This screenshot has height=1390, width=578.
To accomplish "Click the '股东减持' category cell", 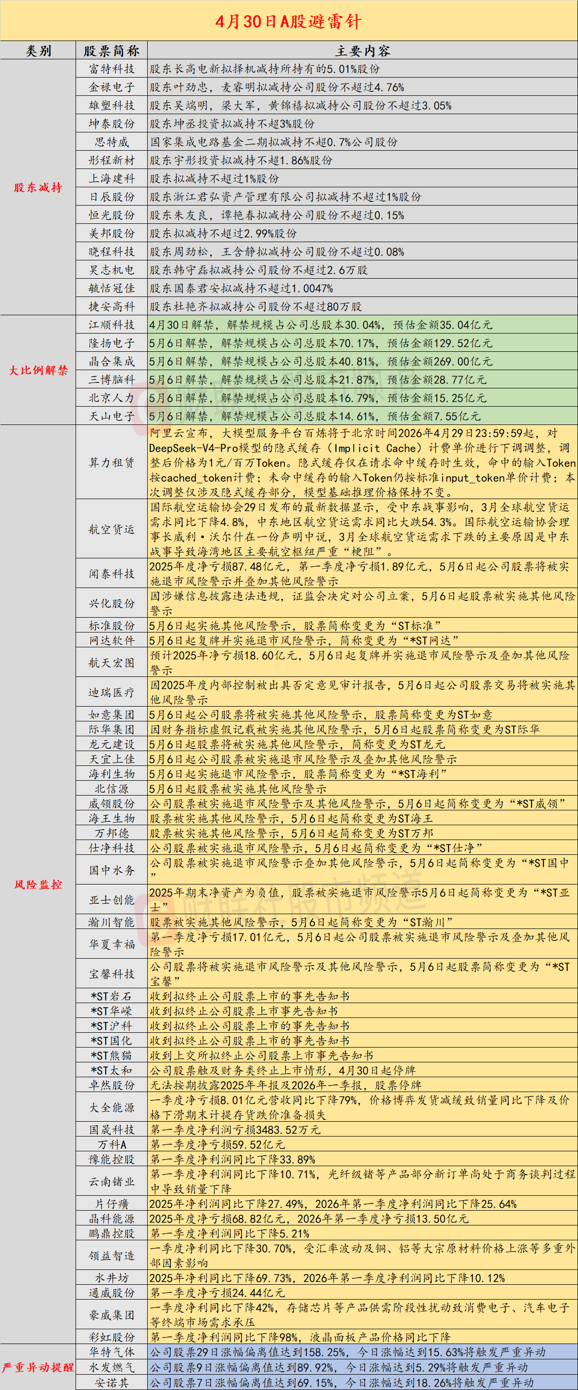I will coord(38,187).
